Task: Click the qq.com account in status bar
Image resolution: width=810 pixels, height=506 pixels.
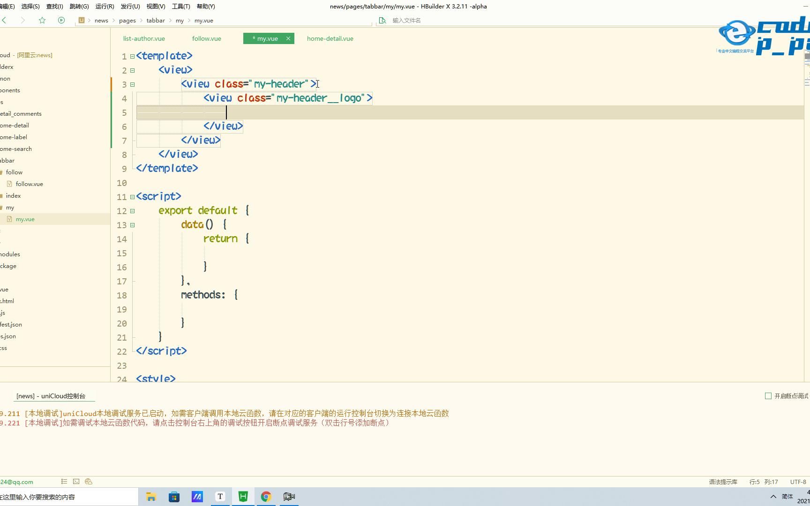Action: click(x=16, y=482)
